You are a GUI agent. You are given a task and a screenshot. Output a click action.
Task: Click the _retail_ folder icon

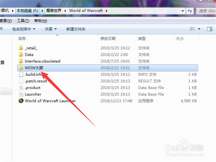coord(21,48)
